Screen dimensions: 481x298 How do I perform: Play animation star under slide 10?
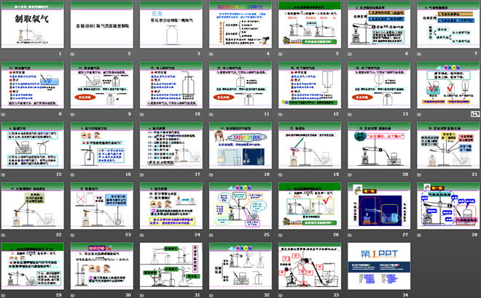[142, 114]
